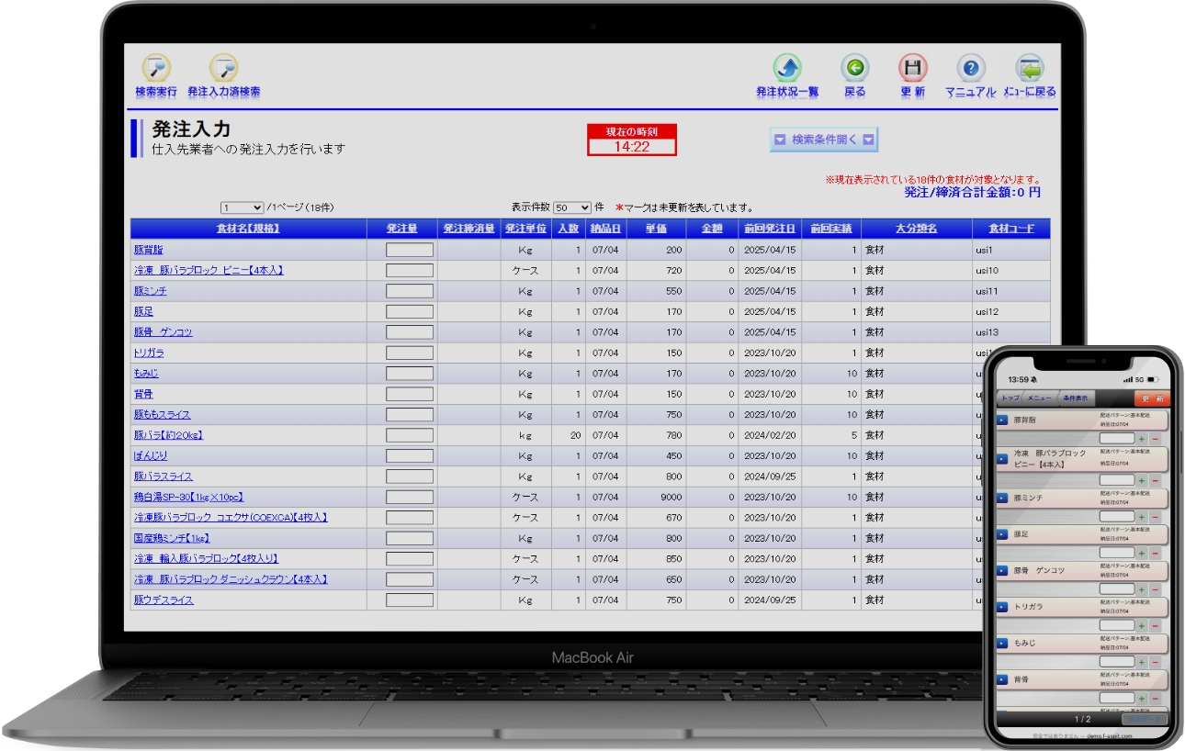
Task: Open the 表示件数 50 dropdown
Action: point(572,208)
